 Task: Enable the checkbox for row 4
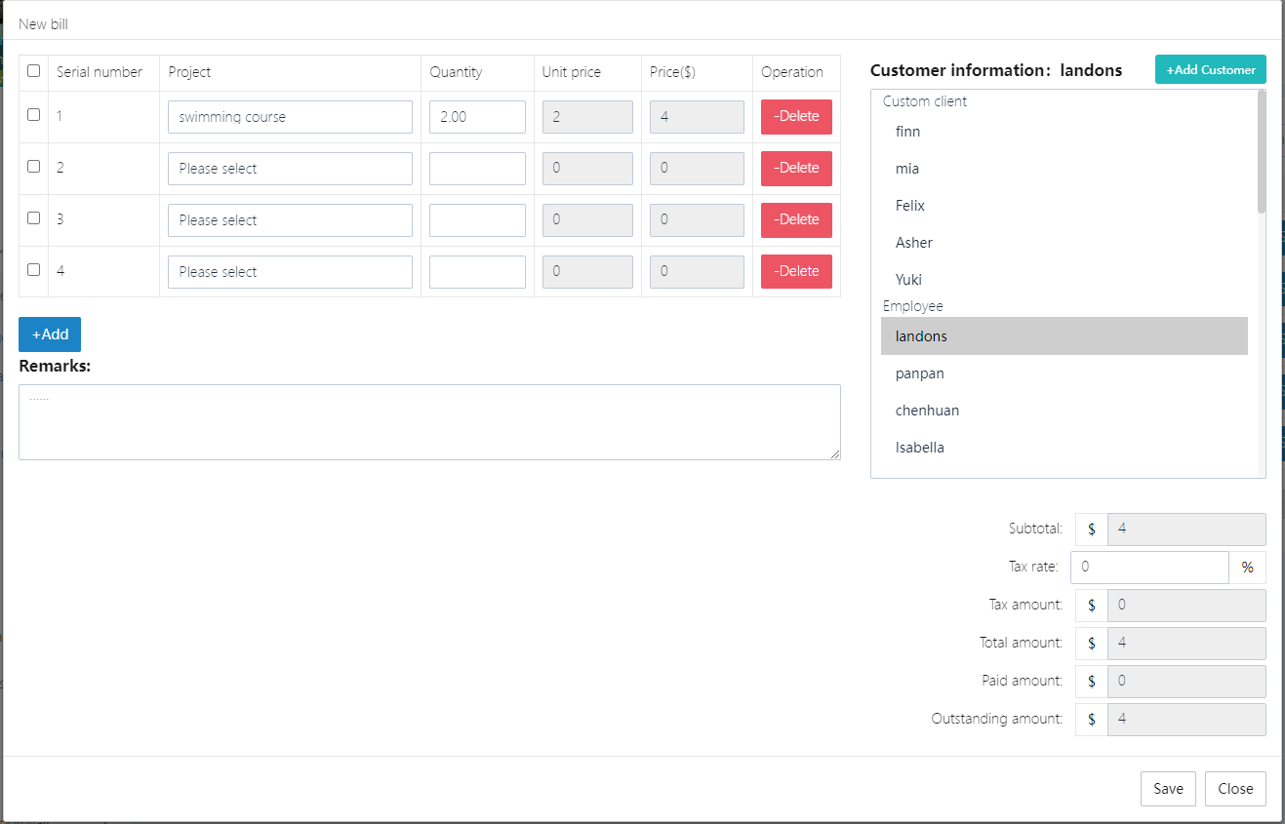tap(34, 270)
